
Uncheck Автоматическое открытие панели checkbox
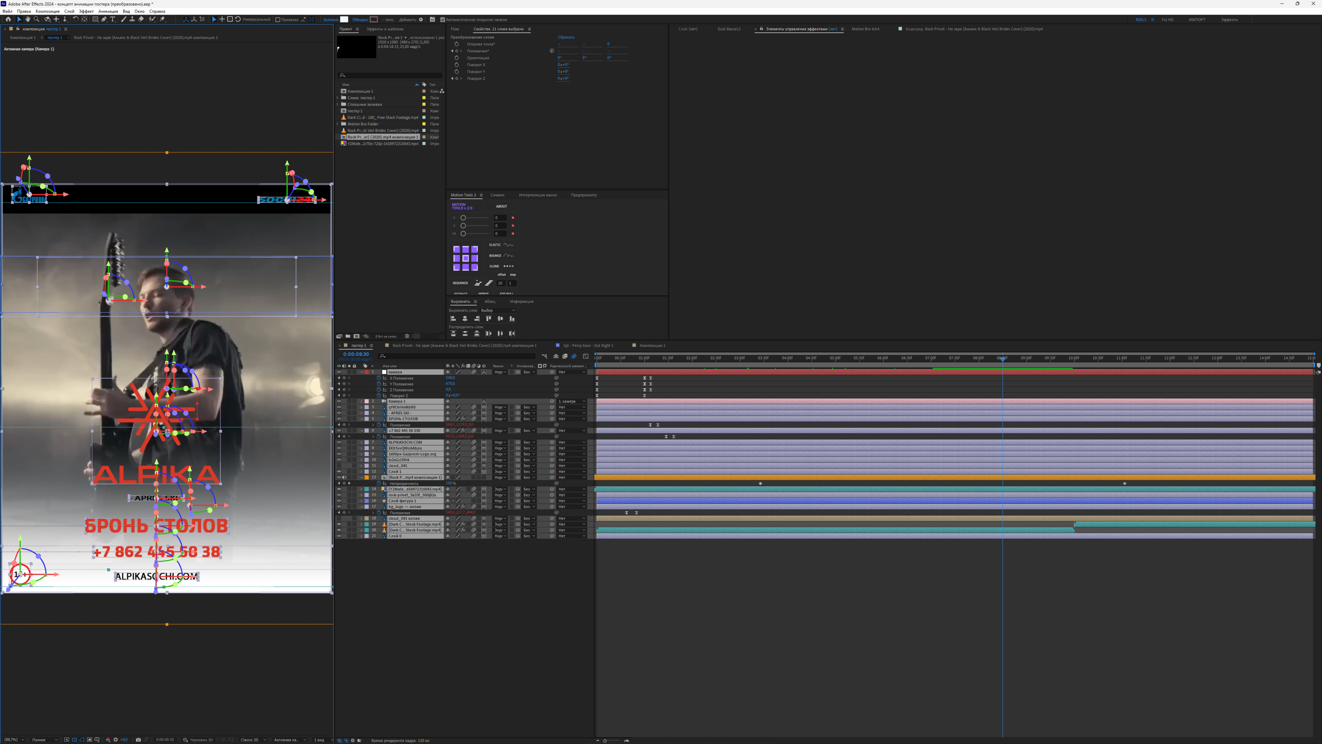coord(442,19)
